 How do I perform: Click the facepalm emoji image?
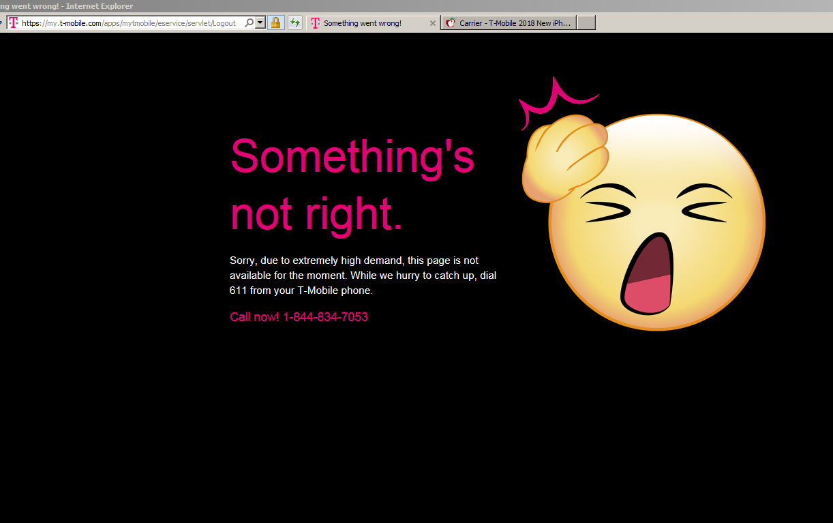(x=641, y=204)
